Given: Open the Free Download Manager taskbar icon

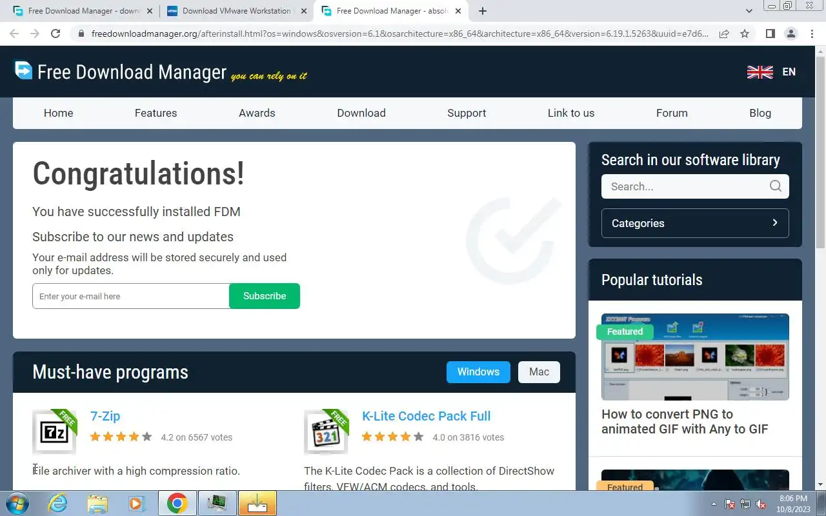Looking at the screenshot, I should (257, 503).
